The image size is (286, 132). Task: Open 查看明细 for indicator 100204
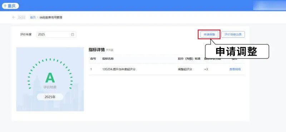235,69
